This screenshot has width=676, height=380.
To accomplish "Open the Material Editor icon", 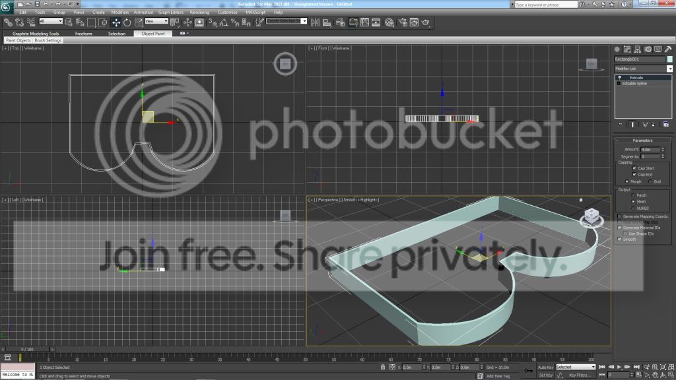I will pos(389,22).
